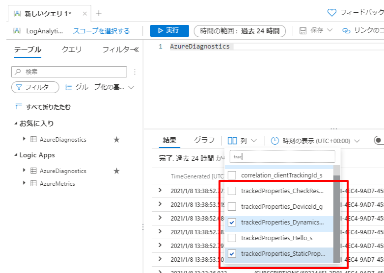Switch to the 結果 tab
384x273 pixels.
169,140
